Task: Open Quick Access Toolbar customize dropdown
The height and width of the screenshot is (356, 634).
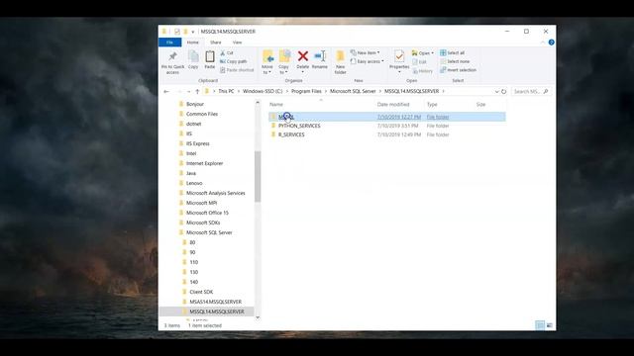Action: (193, 32)
